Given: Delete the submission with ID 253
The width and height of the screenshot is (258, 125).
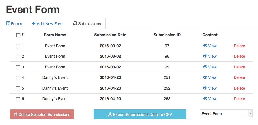Looking at the screenshot, I should tap(239, 99).
